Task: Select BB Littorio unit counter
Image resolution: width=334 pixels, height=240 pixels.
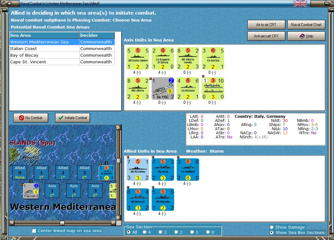Action: [138, 89]
